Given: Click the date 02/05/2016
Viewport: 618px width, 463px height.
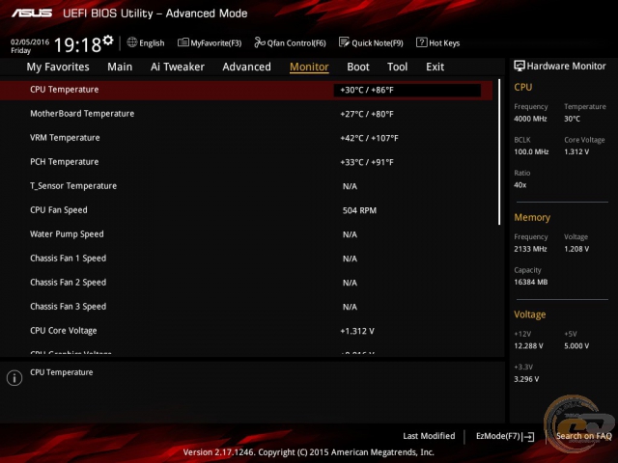Looking at the screenshot, I should tap(30, 41).
